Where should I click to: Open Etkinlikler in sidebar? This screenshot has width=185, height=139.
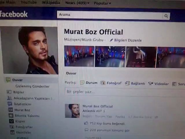click(23, 133)
